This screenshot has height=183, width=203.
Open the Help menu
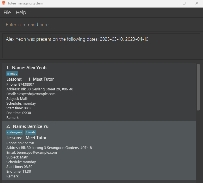21,13
